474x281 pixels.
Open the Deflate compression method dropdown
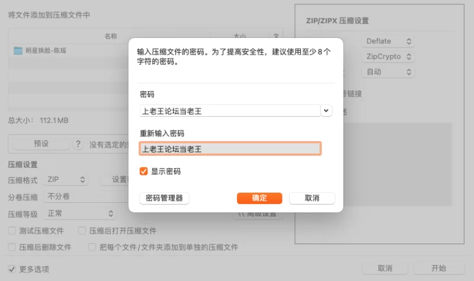click(388, 41)
